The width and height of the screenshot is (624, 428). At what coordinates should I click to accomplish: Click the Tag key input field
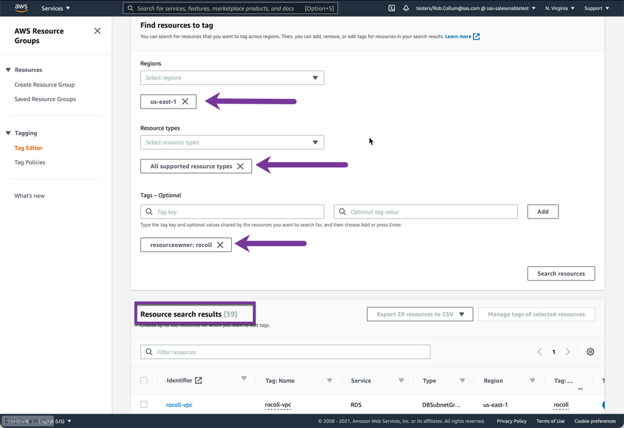(x=237, y=212)
